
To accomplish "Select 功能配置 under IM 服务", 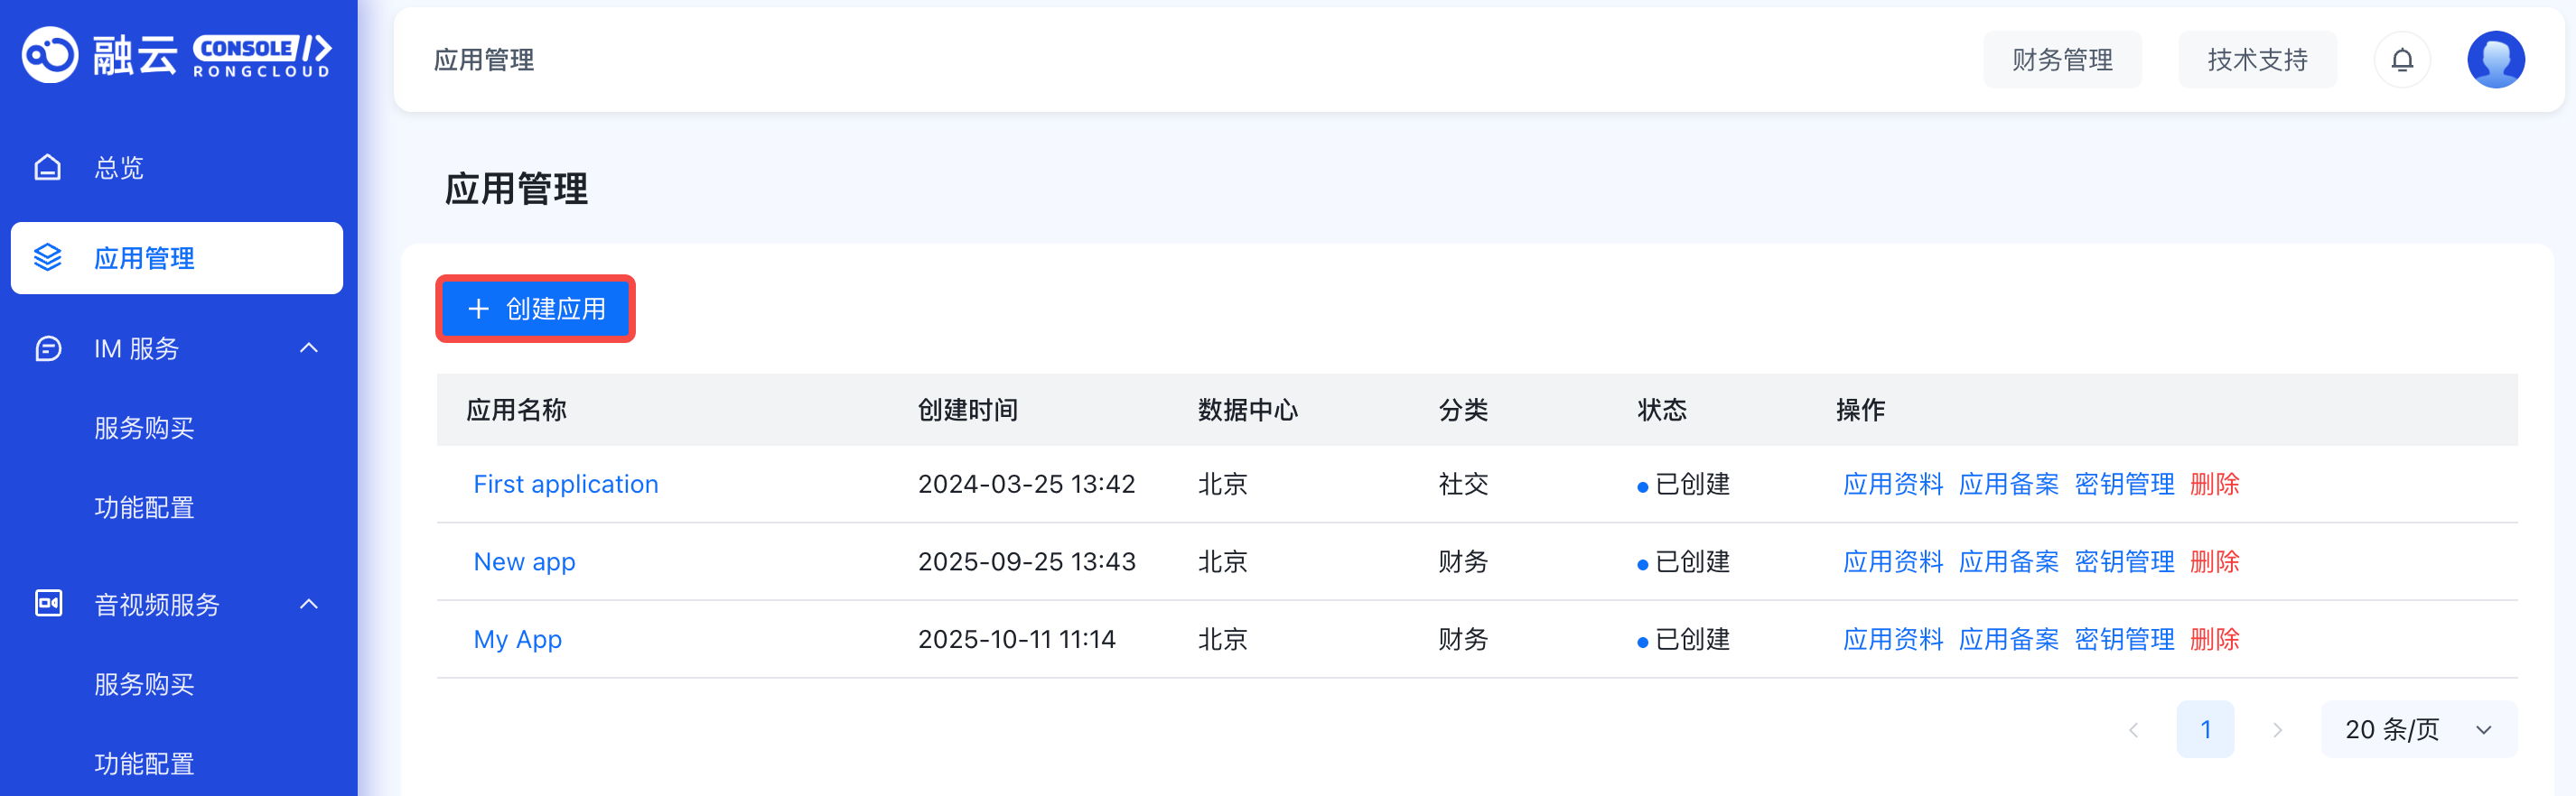I will [144, 508].
